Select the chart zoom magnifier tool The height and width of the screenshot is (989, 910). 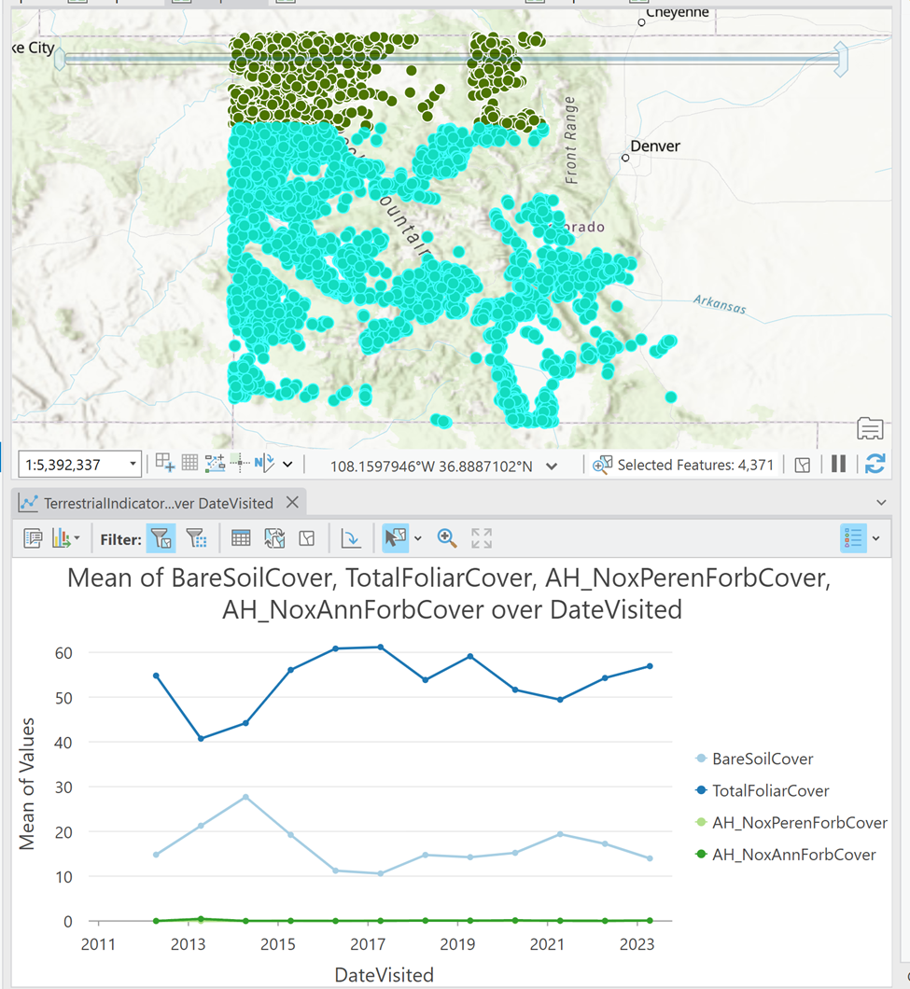point(447,538)
